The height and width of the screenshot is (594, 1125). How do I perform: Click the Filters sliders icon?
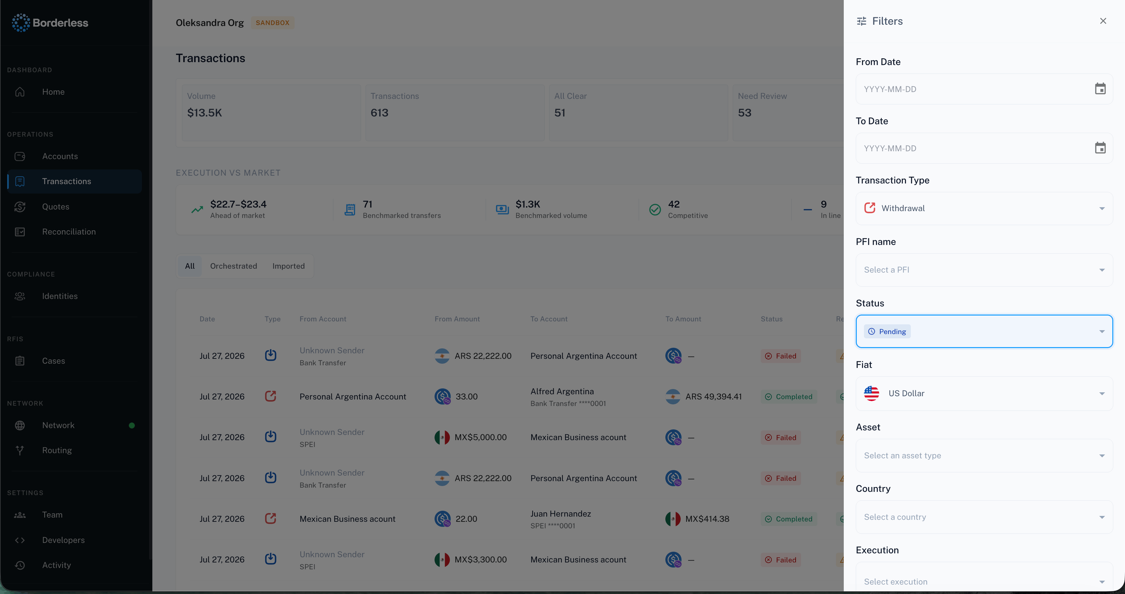(x=861, y=21)
